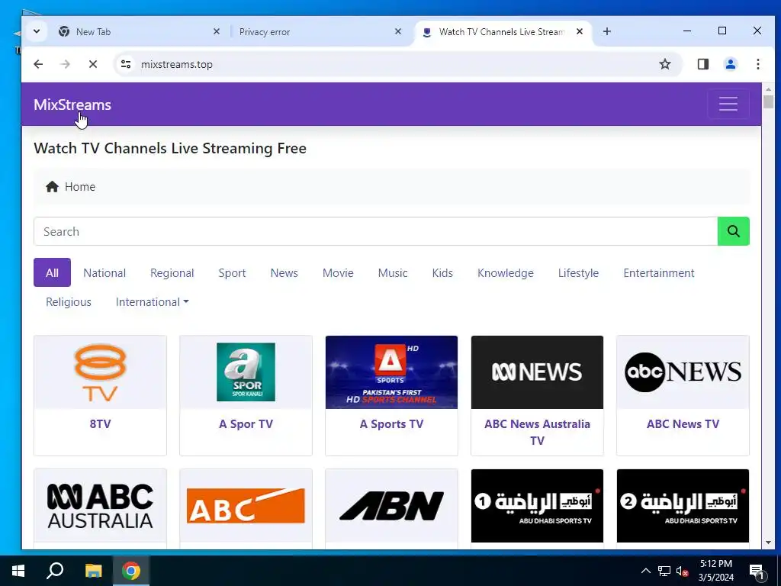Screen dimensions: 781x586
Task: Open the tab search dropdown
Action: [37, 31]
